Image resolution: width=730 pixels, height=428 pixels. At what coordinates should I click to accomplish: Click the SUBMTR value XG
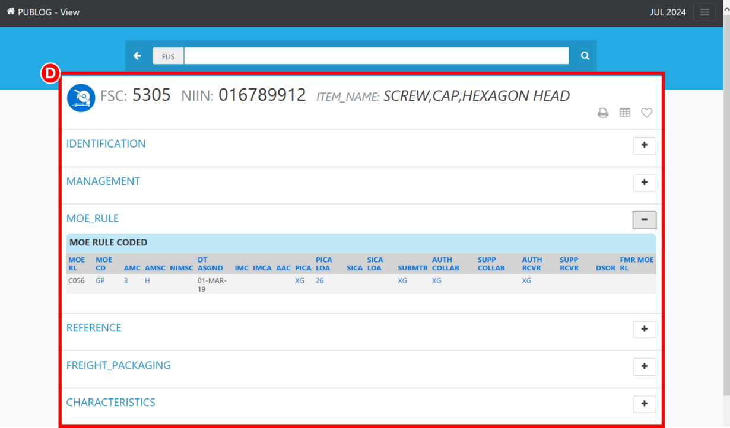click(x=402, y=281)
